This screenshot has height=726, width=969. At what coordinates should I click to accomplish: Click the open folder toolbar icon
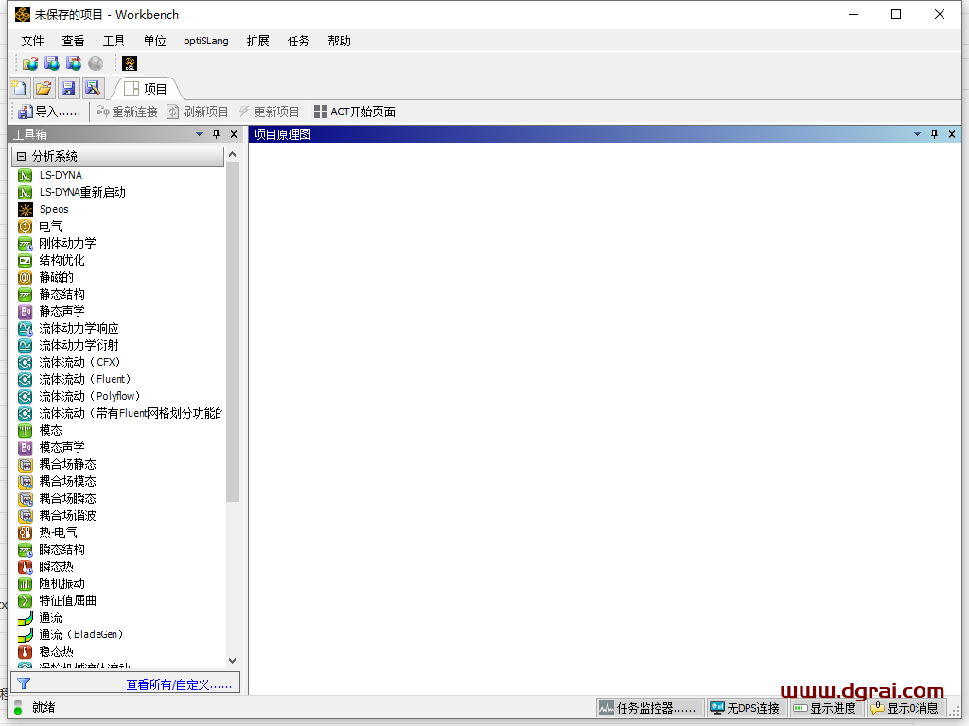click(44, 88)
